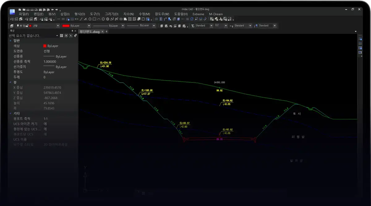
Task: Open the ByLayer color dropdown
Action: 89,26
